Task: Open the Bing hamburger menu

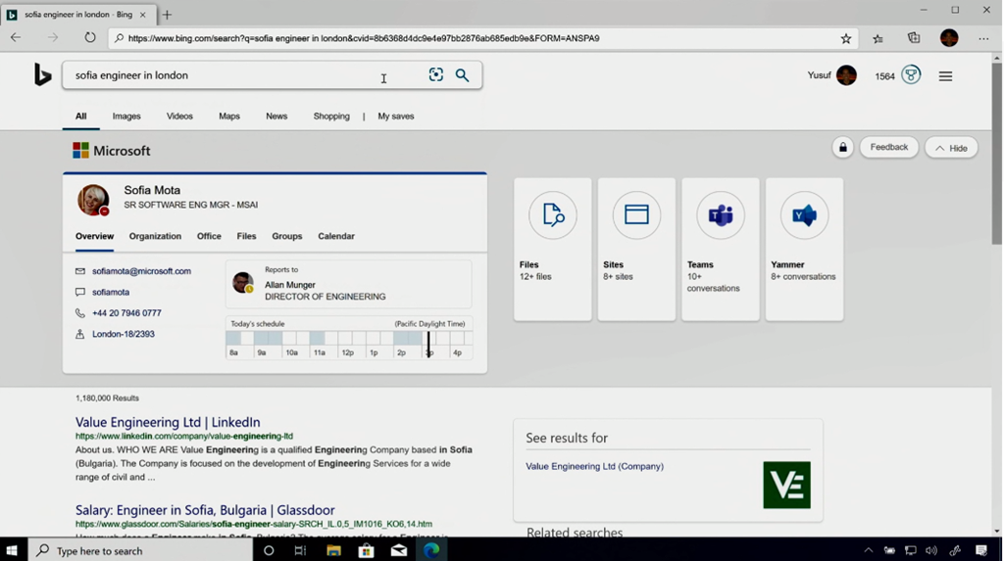Action: (945, 76)
